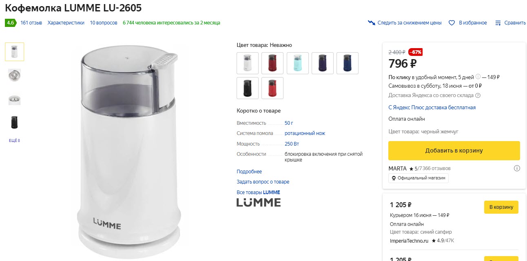Click the discount badge showing -67%
The image size is (527, 261).
click(x=415, y=52)
